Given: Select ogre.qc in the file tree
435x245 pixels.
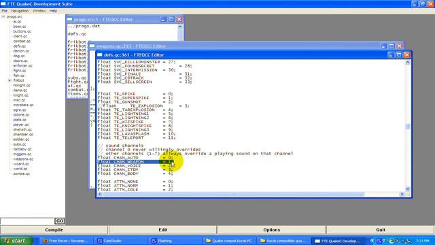Looking at the screenshot, I should click(x=20, y=110).
